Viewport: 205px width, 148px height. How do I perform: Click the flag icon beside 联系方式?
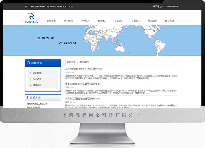coord(27,98)
